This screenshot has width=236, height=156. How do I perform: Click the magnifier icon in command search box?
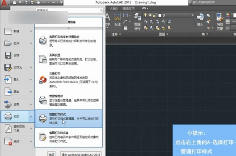point(102,10)
